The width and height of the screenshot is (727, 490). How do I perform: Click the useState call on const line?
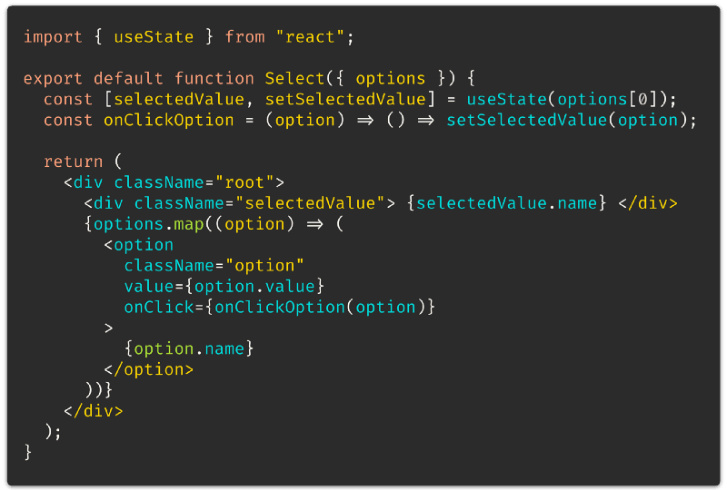click(507, 99)
